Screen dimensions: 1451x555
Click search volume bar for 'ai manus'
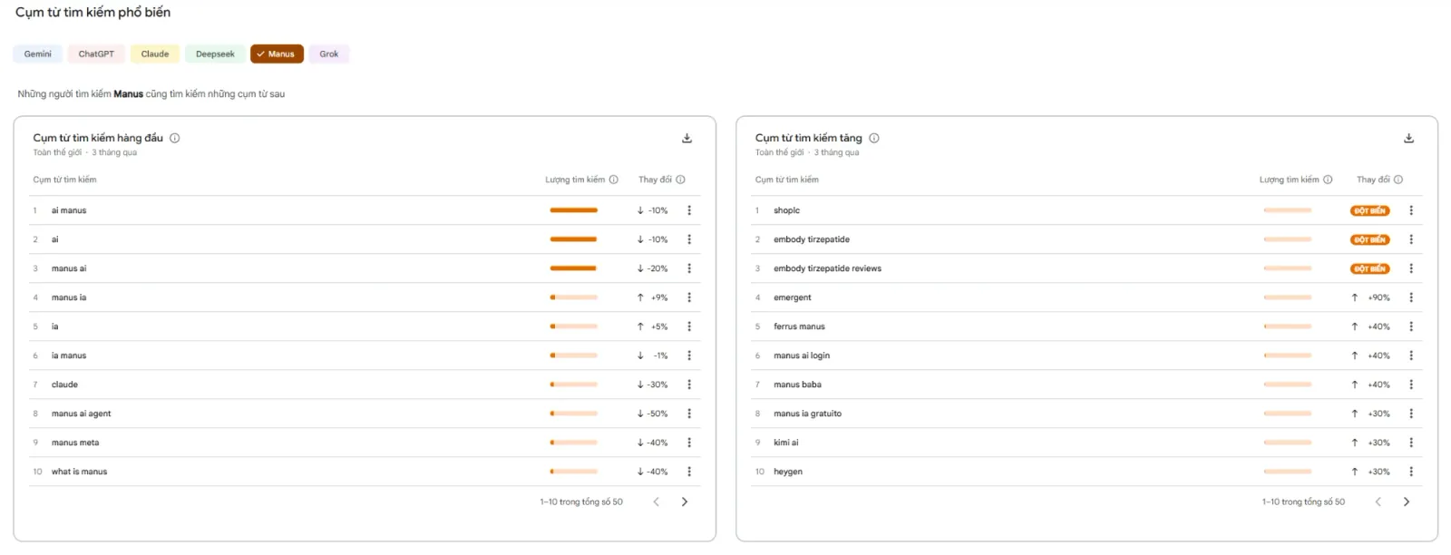click(573, 210)
